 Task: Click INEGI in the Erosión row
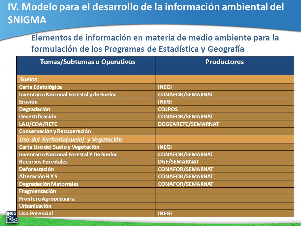click(x=224, y=102)
